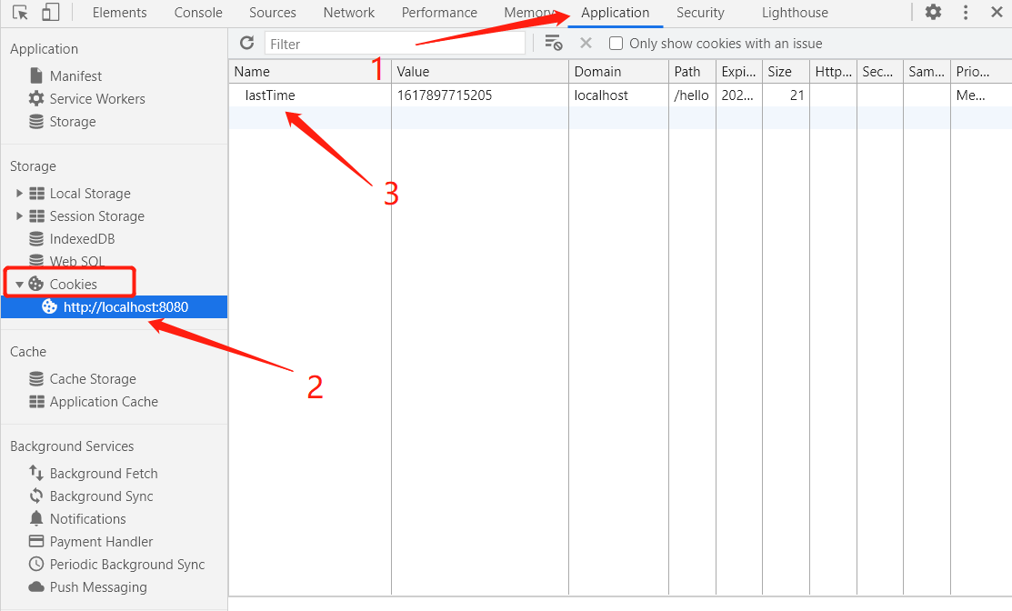This screenshot has width=1012, height=611.
Task: Expand the Session Storage tree
Action: tap(20, 215)
